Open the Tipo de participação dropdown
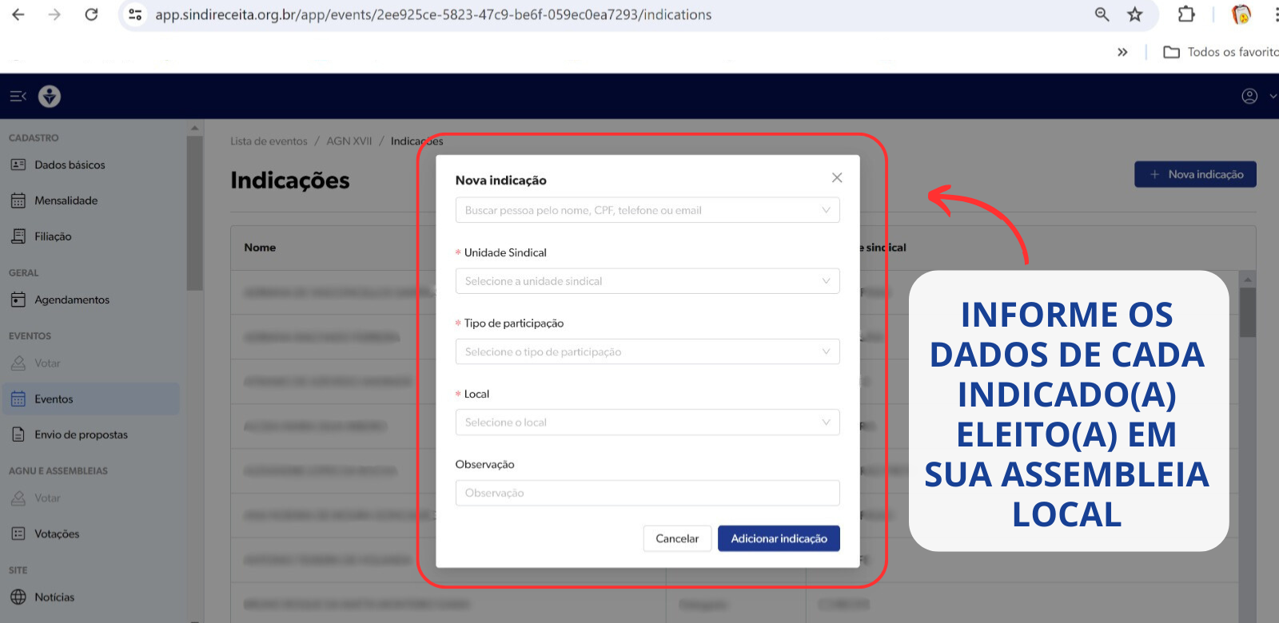The height and width of the screenshot is (623, 1279). click(x=647, y=351)
